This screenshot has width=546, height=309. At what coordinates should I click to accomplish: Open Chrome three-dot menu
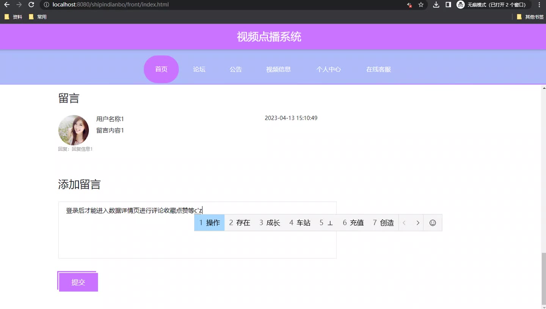point(539,5)
